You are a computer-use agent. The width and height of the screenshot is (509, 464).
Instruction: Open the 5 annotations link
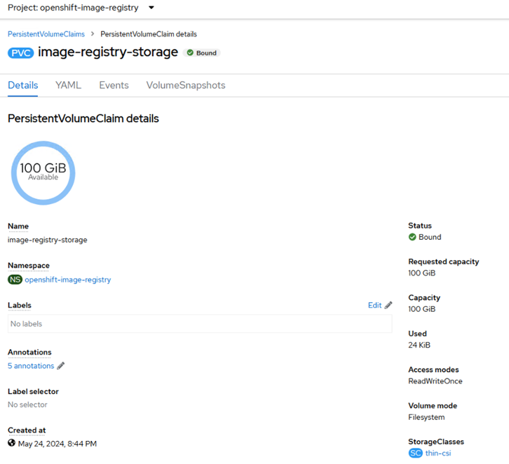pyautogui.click(x=31, y=366)
